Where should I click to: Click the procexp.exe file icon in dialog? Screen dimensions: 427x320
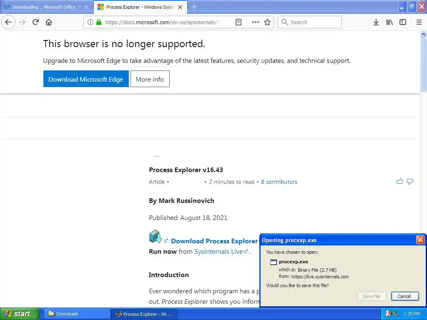click(x=274, y=262)
